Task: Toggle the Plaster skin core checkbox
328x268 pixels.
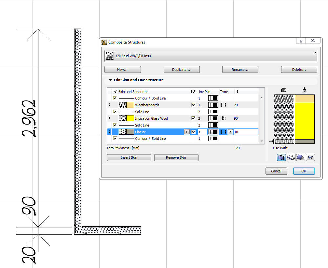Action: coord(193,132)
